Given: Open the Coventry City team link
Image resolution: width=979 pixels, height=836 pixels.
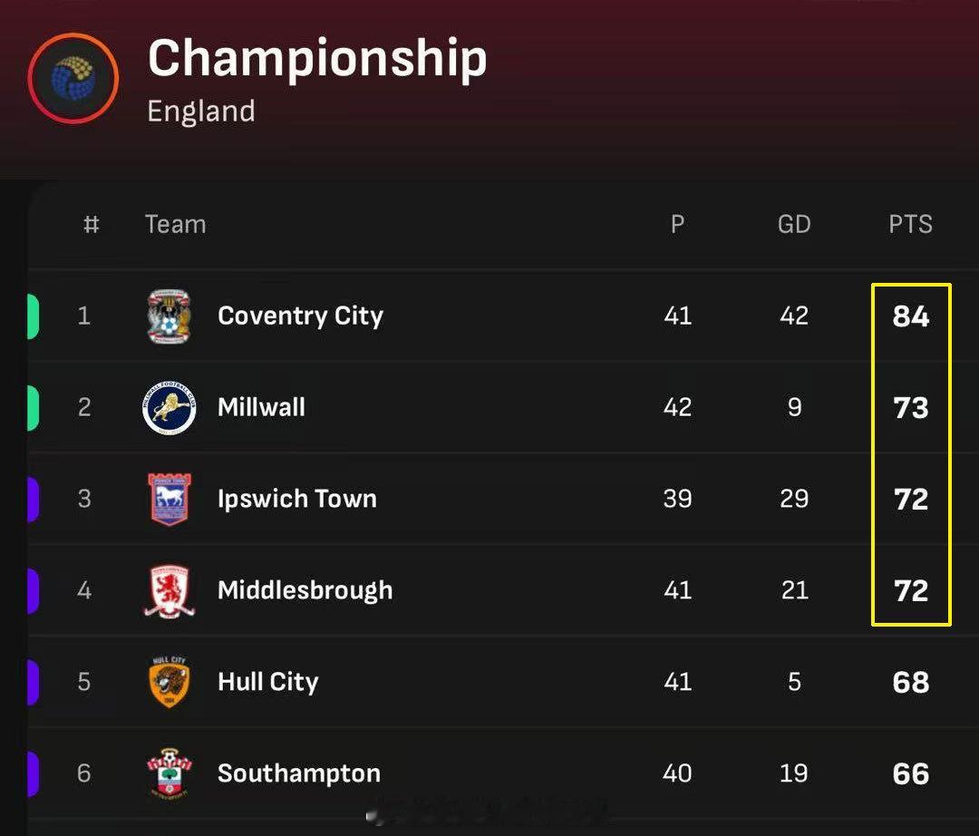Looking at the screenshot, I should (x=300, y=316).
